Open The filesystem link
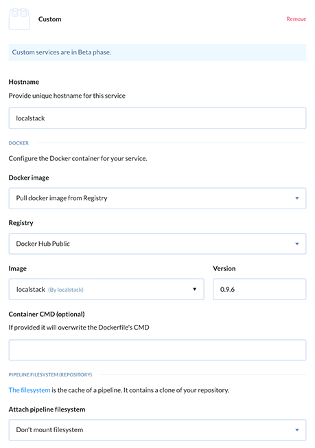The image size is (315, 448). pos(30,390)
